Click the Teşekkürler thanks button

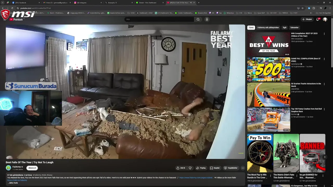click(230, 168)
